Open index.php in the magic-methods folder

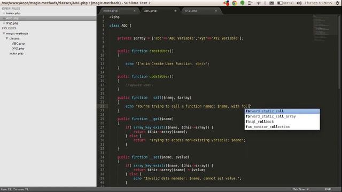pyautogui.click(x=17, y=53)
